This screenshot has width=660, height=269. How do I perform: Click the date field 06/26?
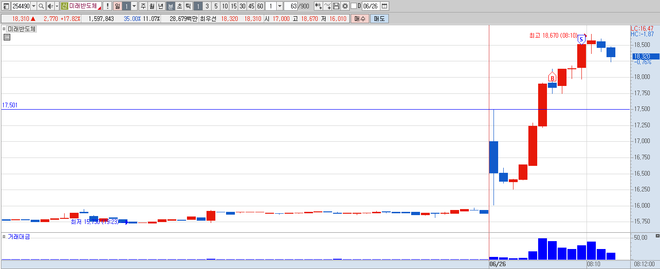pos(371,6)
